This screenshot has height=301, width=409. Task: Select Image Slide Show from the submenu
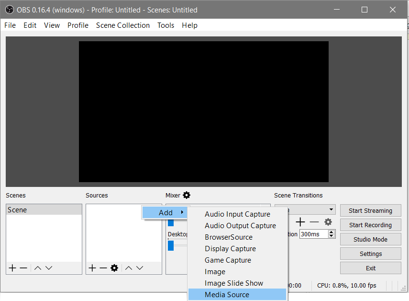237,283
